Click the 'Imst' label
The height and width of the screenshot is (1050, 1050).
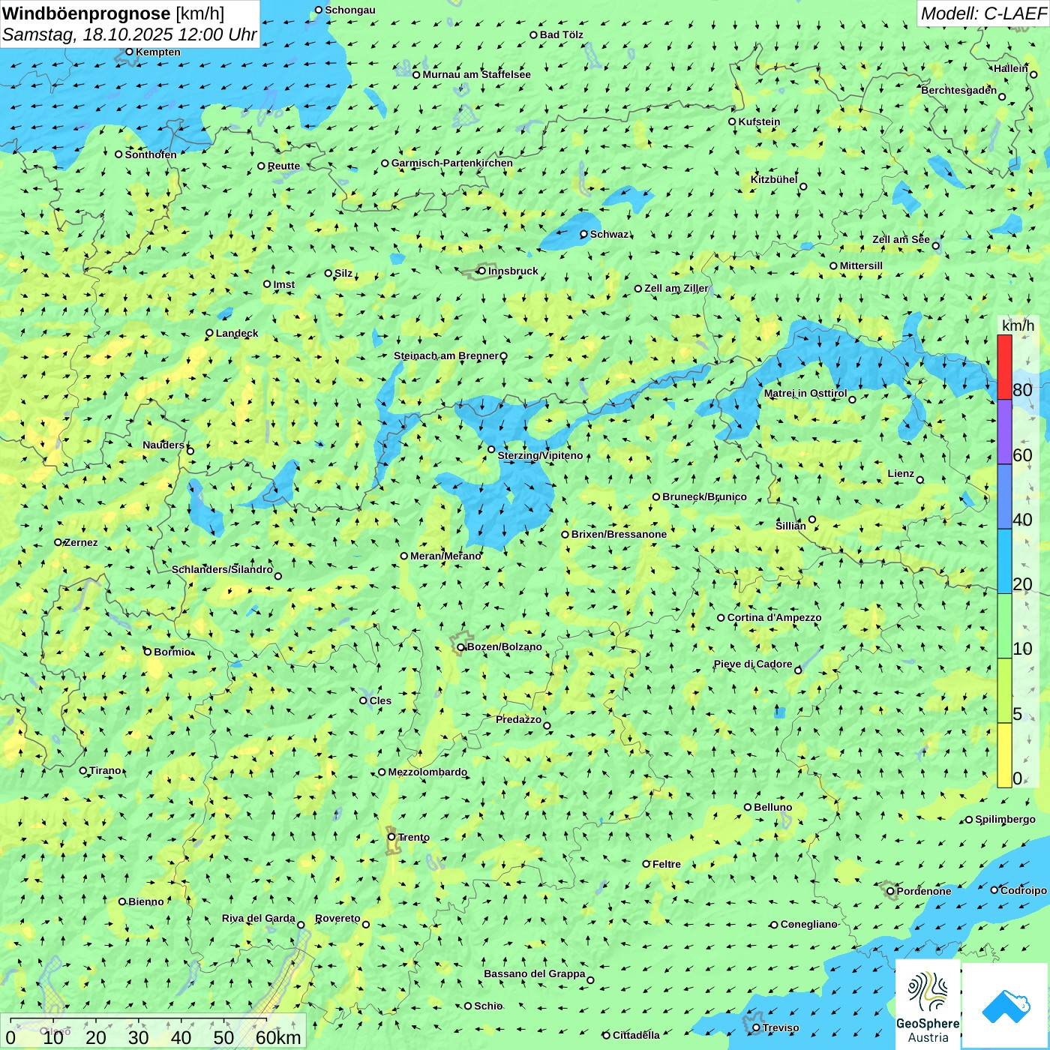coord(284,284)
